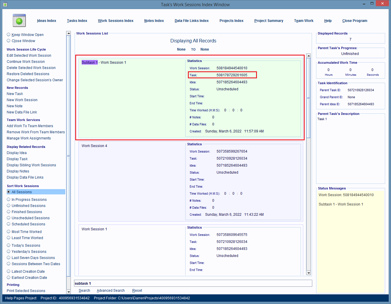The width and height of the screenshot is (391, 304).
Task: Click New Task link
Action: click(x=15, y=94)
